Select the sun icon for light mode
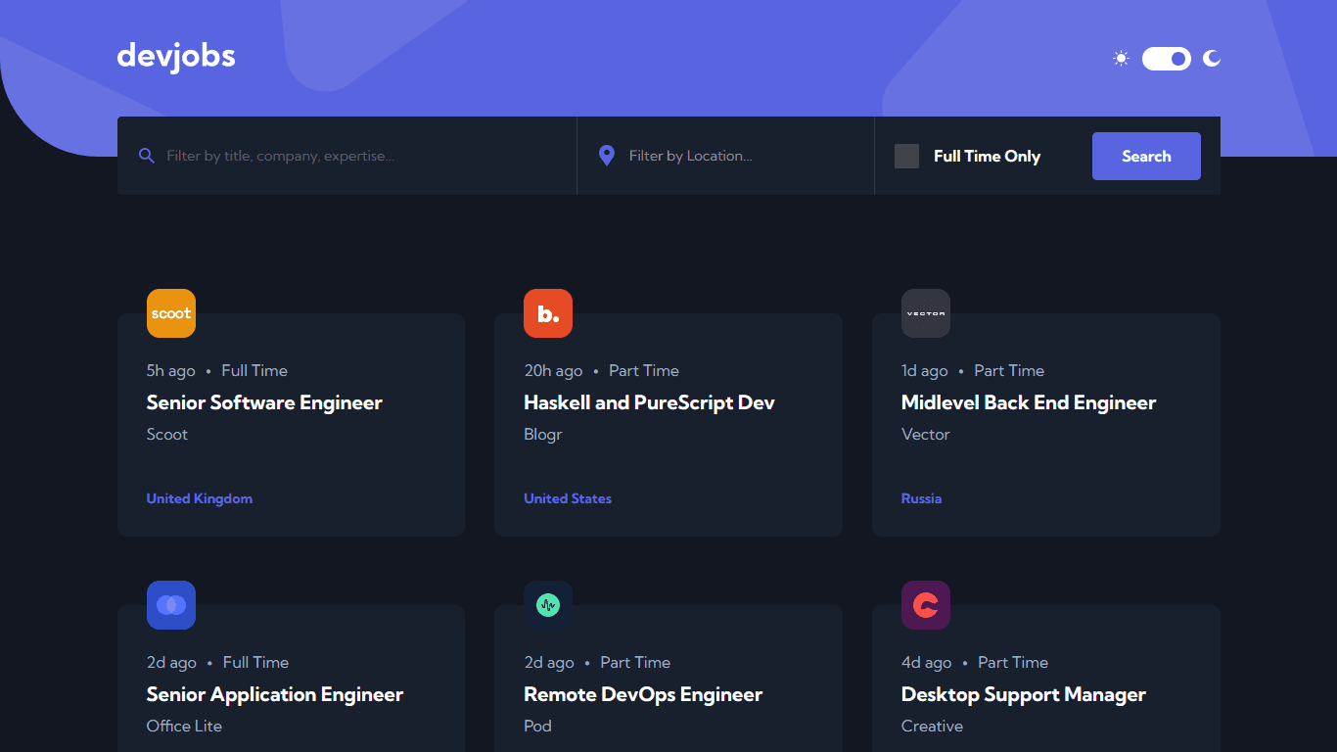 point(1120,58)
